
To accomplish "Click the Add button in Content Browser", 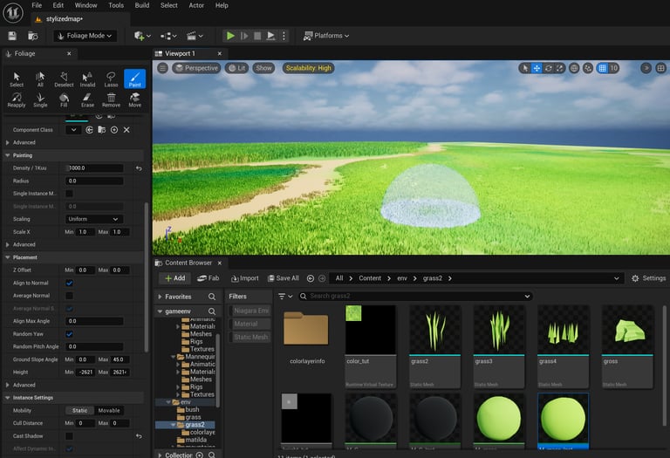I will click(x=174, y=278).
